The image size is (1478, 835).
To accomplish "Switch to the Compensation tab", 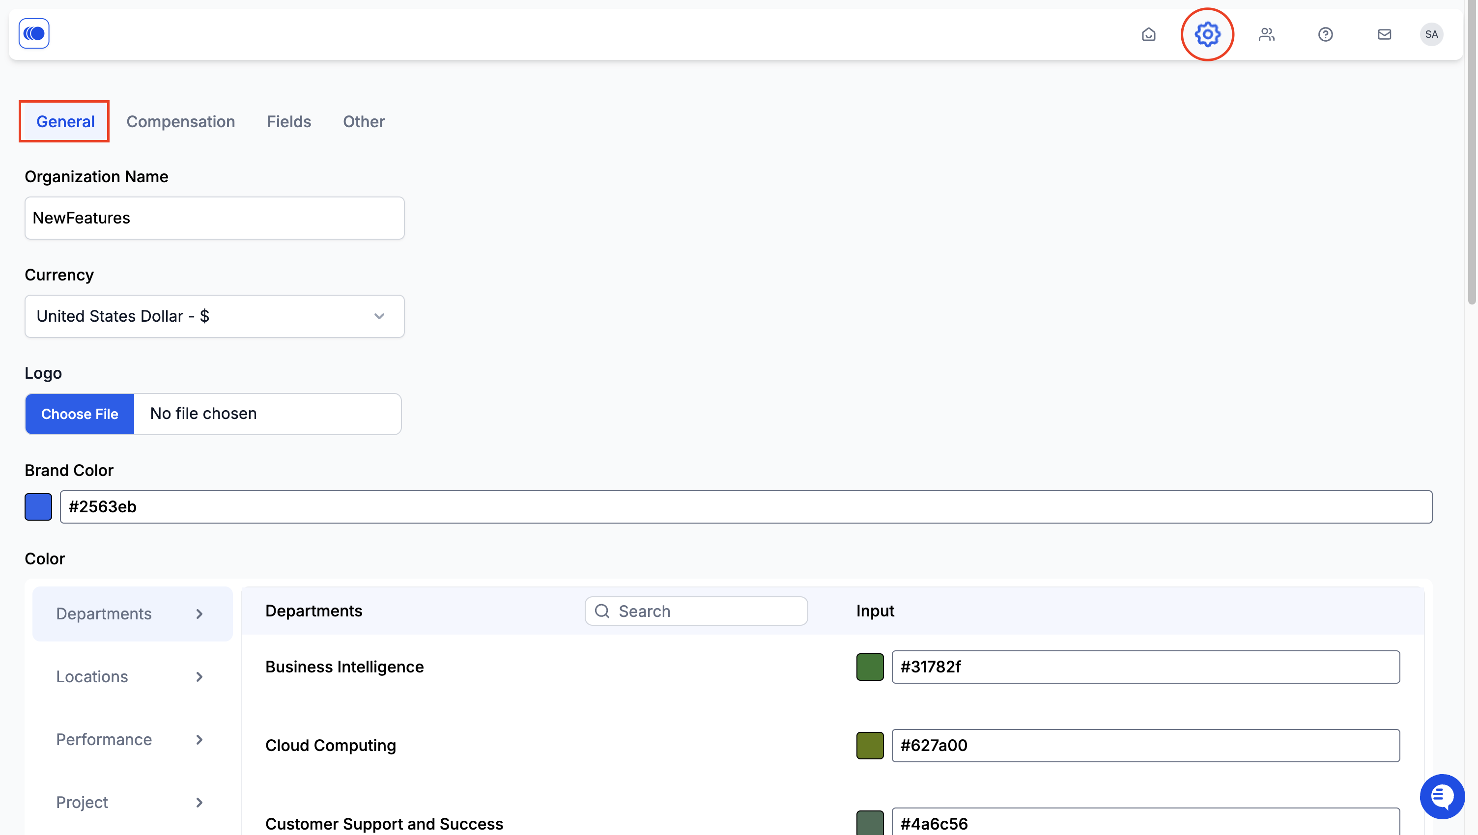I will click(181, 122).
